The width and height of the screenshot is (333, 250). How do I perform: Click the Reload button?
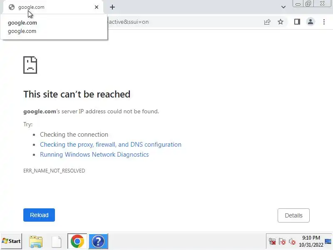(39, 215)
